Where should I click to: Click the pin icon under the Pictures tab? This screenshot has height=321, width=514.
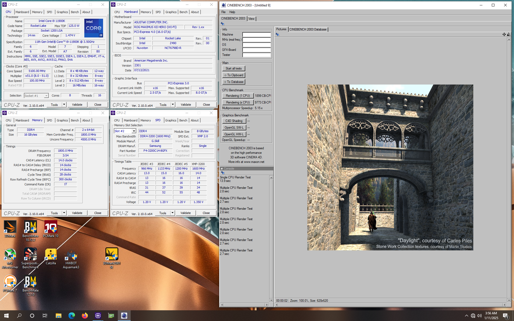(x=277, y=35)
